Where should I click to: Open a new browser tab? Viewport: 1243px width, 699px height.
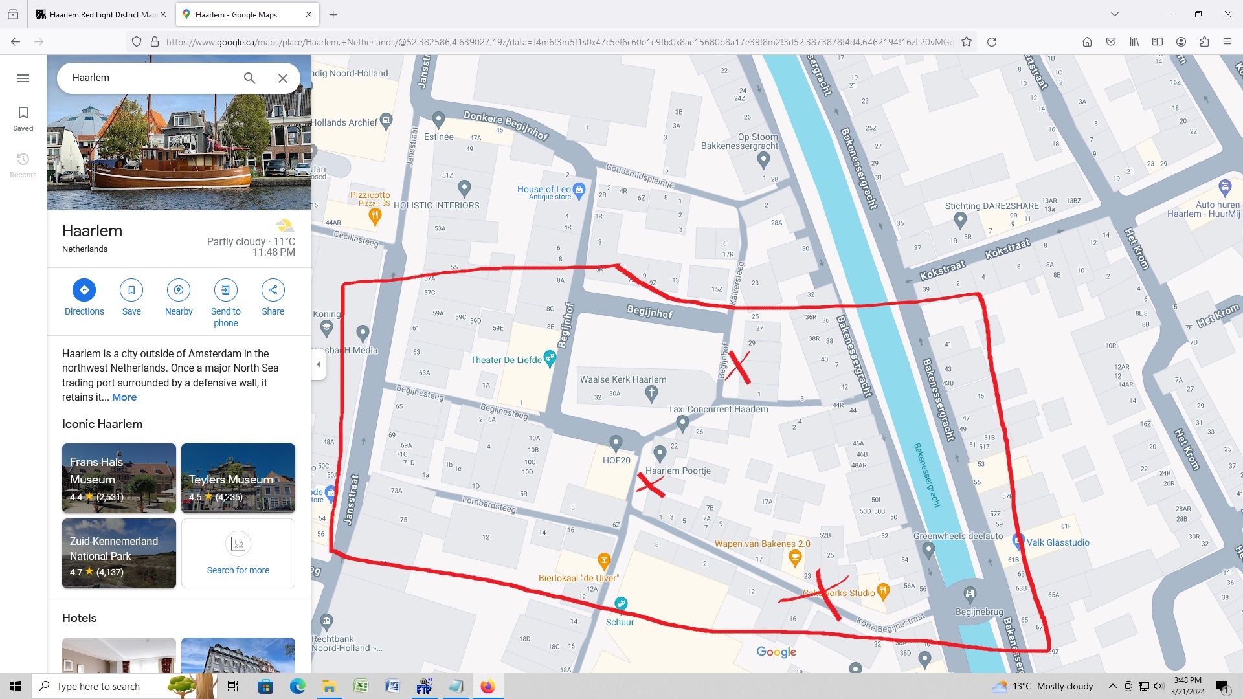coord(333,14)
